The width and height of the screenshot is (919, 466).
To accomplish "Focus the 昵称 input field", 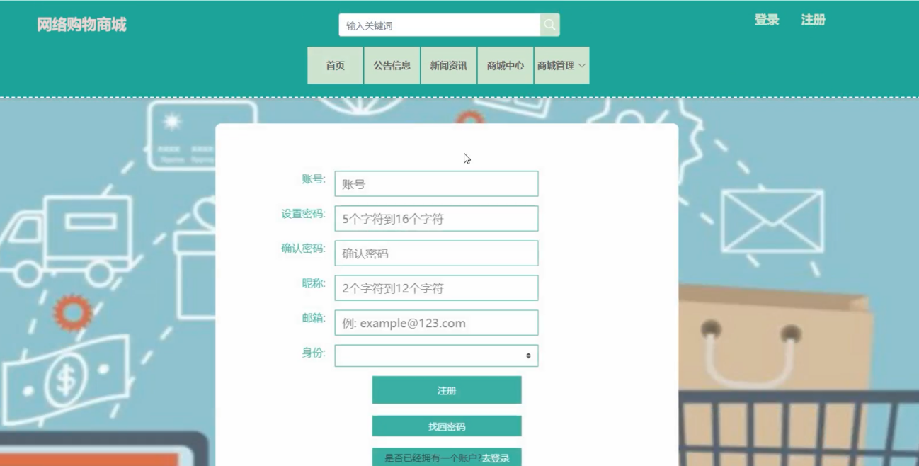I will point(436,288).
